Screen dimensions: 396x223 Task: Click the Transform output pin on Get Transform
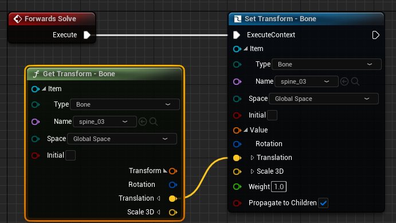pos(173,171)
